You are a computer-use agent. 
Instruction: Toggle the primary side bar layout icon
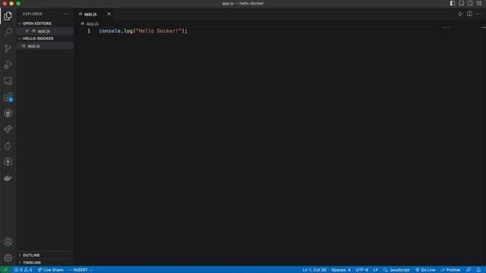pyautogui.click(x=453, y=3)
